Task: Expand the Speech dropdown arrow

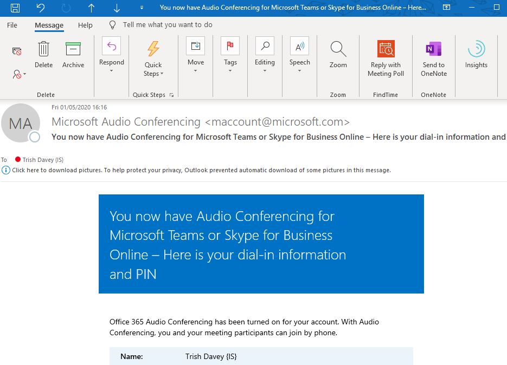Action: coord(300,71)
